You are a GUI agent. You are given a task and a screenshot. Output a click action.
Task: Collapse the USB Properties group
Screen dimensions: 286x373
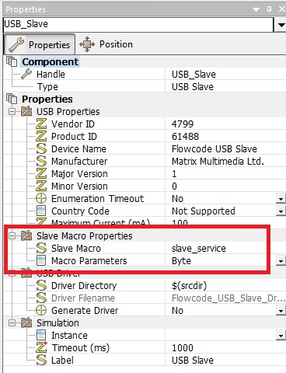click(12, 112)
